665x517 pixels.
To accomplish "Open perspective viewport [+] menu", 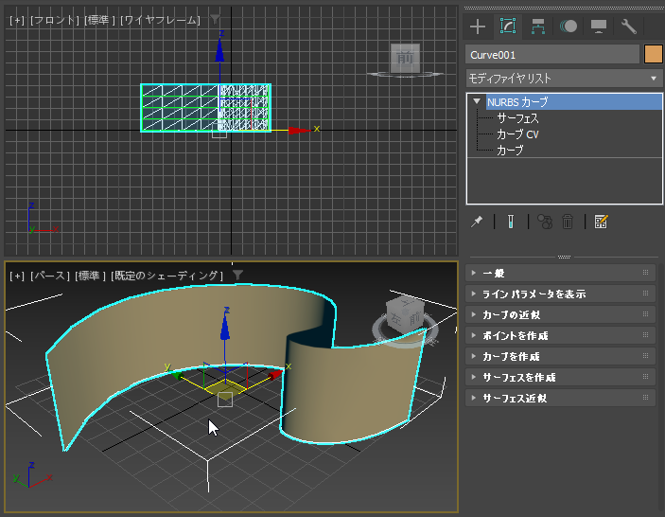I will pos(17,276).
